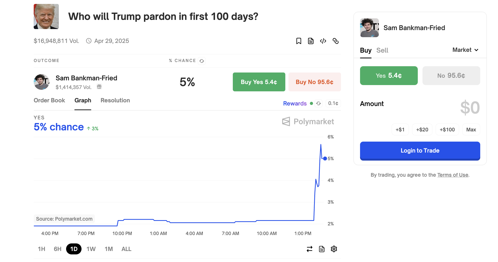The height and width of the screenshot is (262, 498).
Task: Copy the market link icon
Action: coord(335,41)
